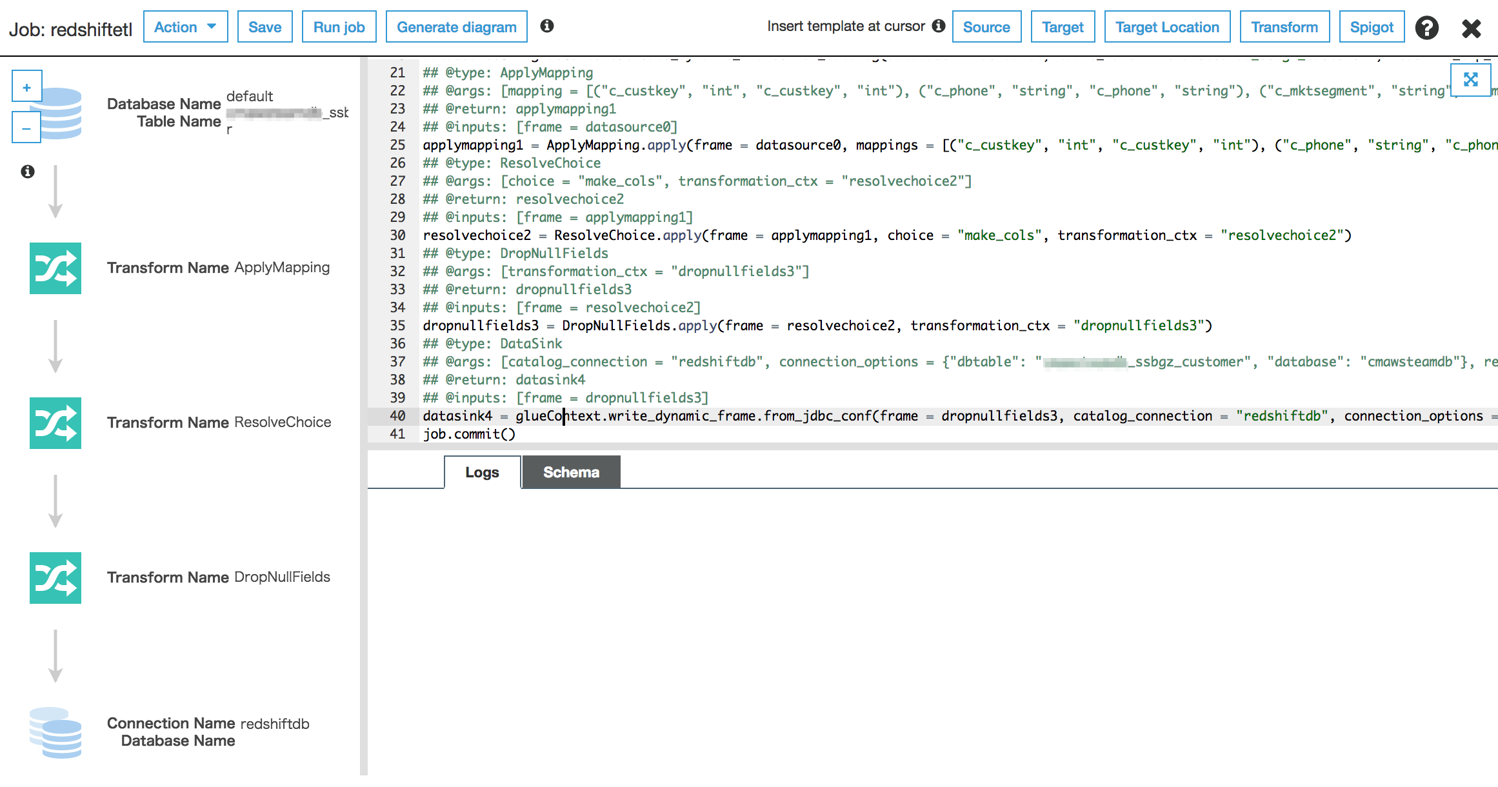The width and height of the screenshot is (1498, 787).
Task: Click the info icon next to Generate diagram
Action: pos(548,26)
